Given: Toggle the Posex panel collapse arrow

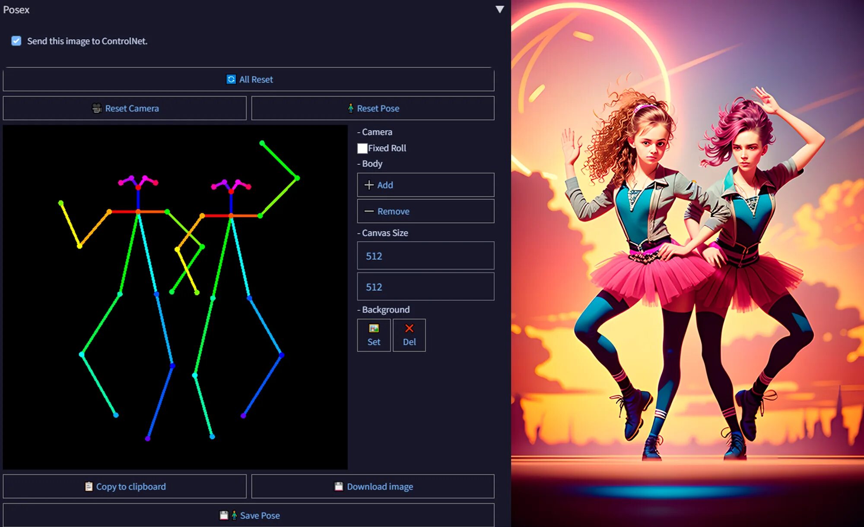Looking at the screenshot, I should (x=500, y=8).
